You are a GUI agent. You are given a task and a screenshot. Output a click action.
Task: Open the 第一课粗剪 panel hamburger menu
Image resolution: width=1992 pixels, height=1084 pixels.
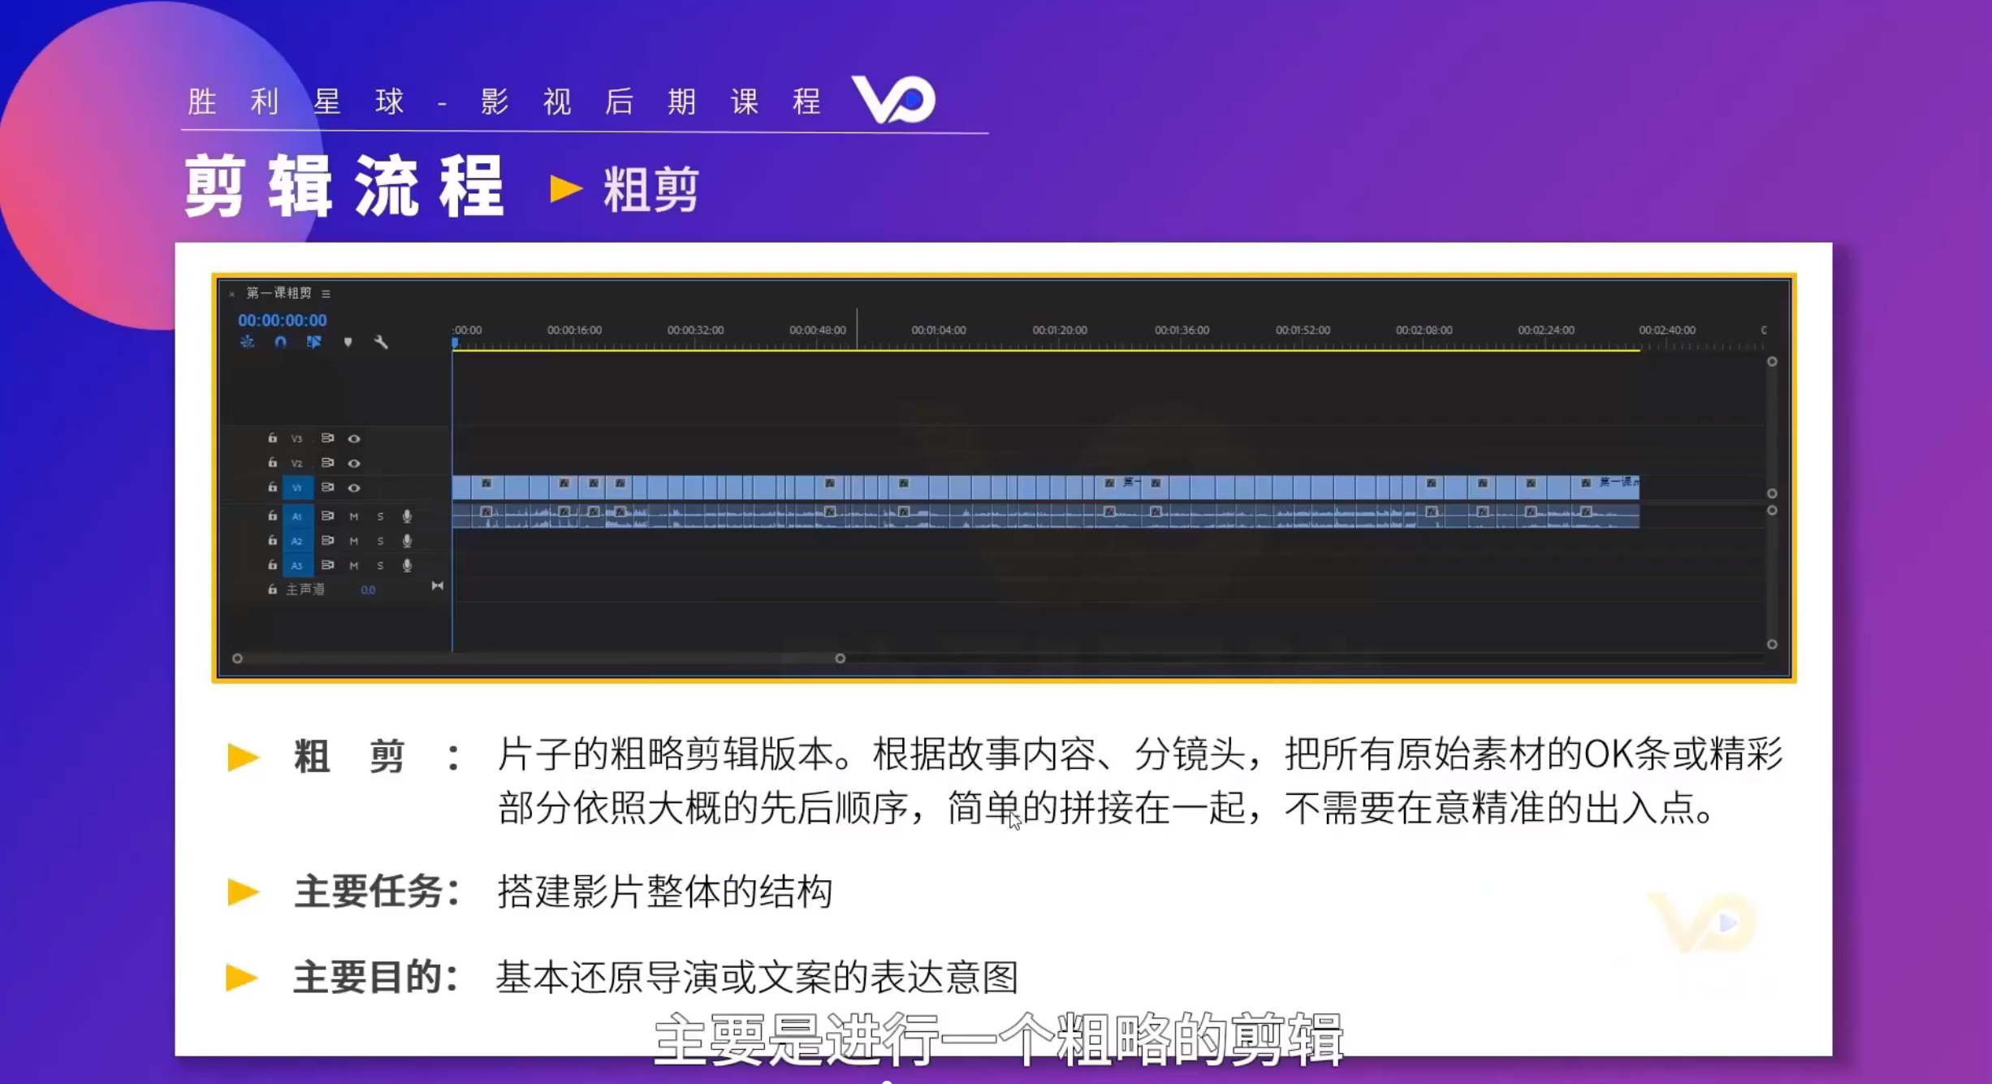click(x=326, y=293)
